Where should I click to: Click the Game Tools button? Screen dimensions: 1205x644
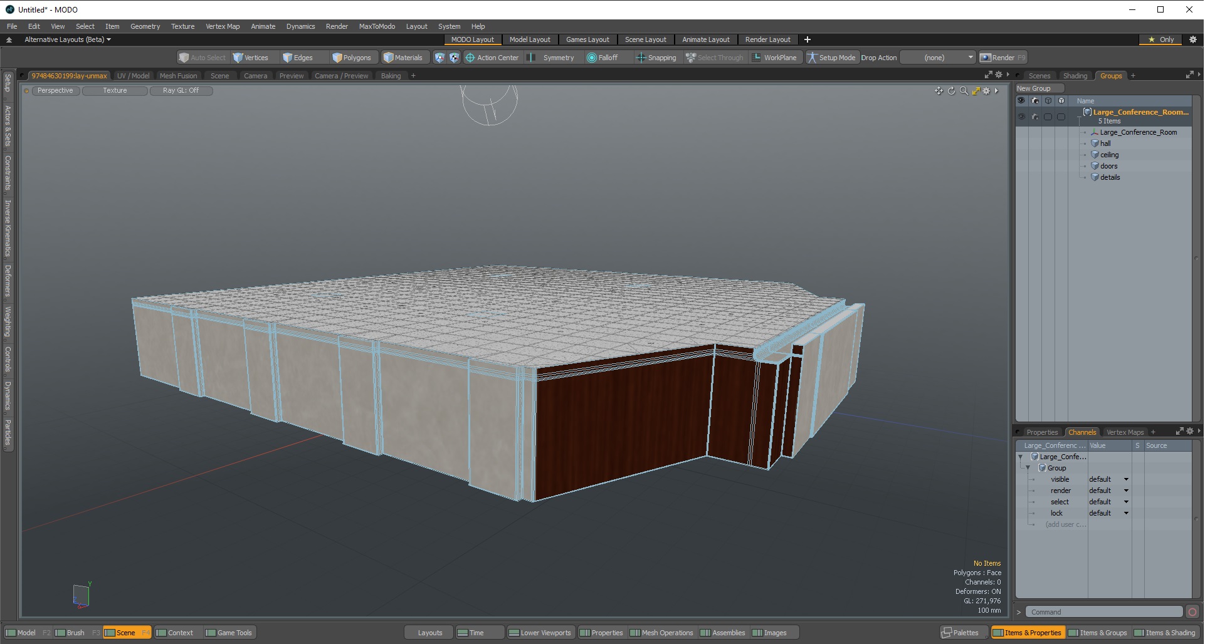[x=229, y=633]
